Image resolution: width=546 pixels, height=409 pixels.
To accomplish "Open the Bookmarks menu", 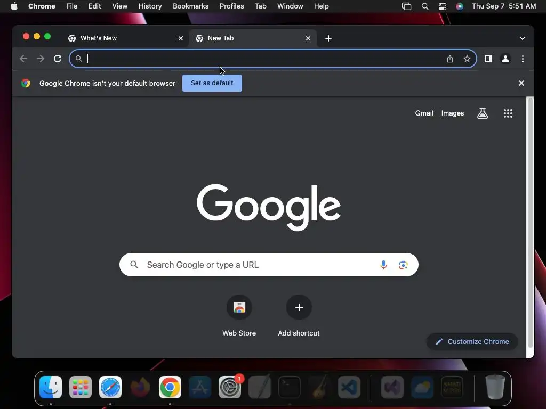I will (190, 6).
